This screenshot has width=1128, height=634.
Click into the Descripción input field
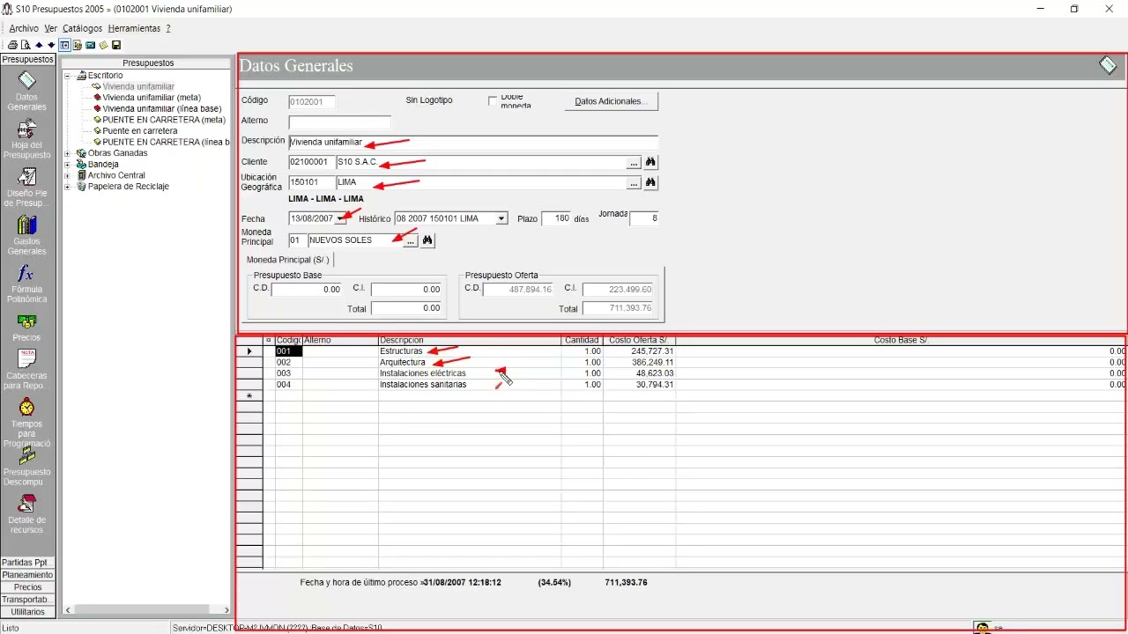(473, 142)
